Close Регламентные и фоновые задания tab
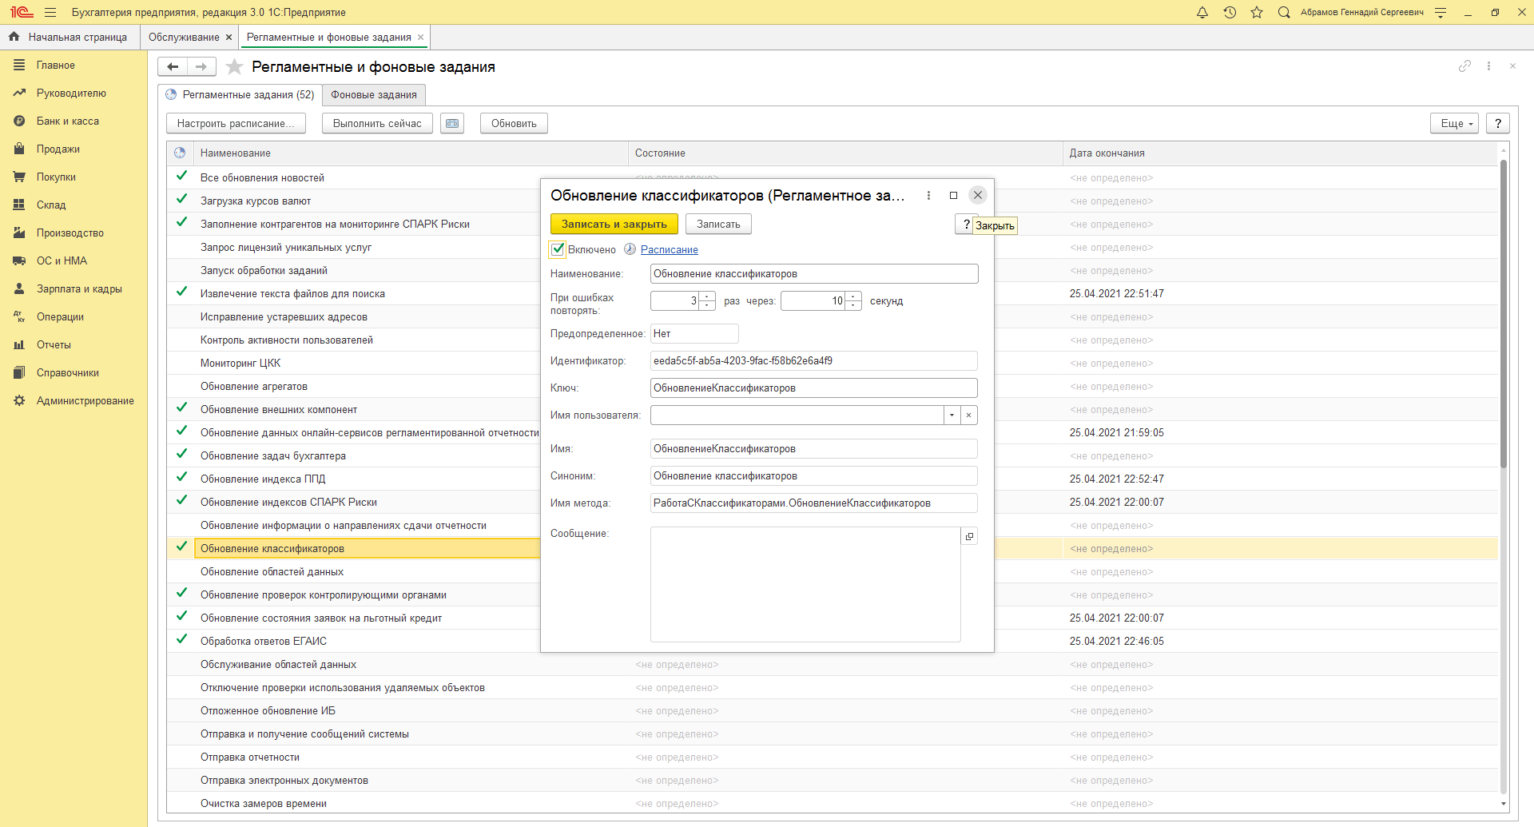Viewport: 1534px width, 827px height. tap(420, 38)
